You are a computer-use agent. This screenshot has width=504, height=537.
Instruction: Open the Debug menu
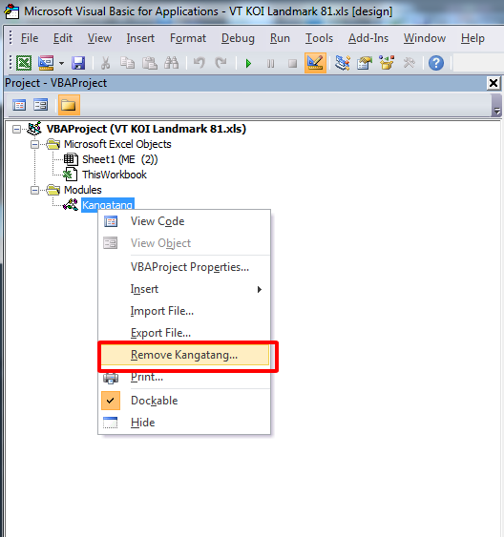[x=238, y=38]
